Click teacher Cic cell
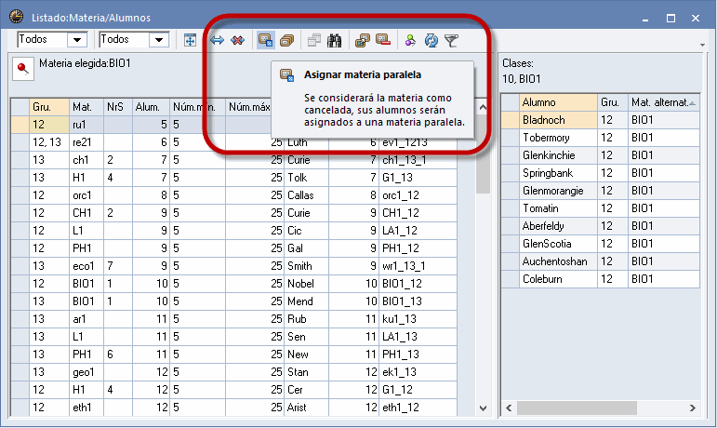Viewport: 717px width, 428px height. pos(306,231)
